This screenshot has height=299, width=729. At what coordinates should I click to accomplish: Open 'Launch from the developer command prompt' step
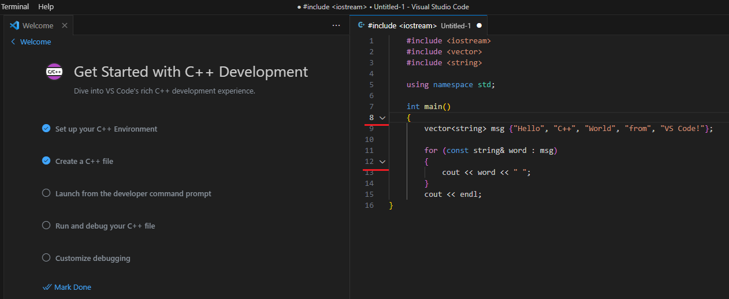tap(133, 193)
